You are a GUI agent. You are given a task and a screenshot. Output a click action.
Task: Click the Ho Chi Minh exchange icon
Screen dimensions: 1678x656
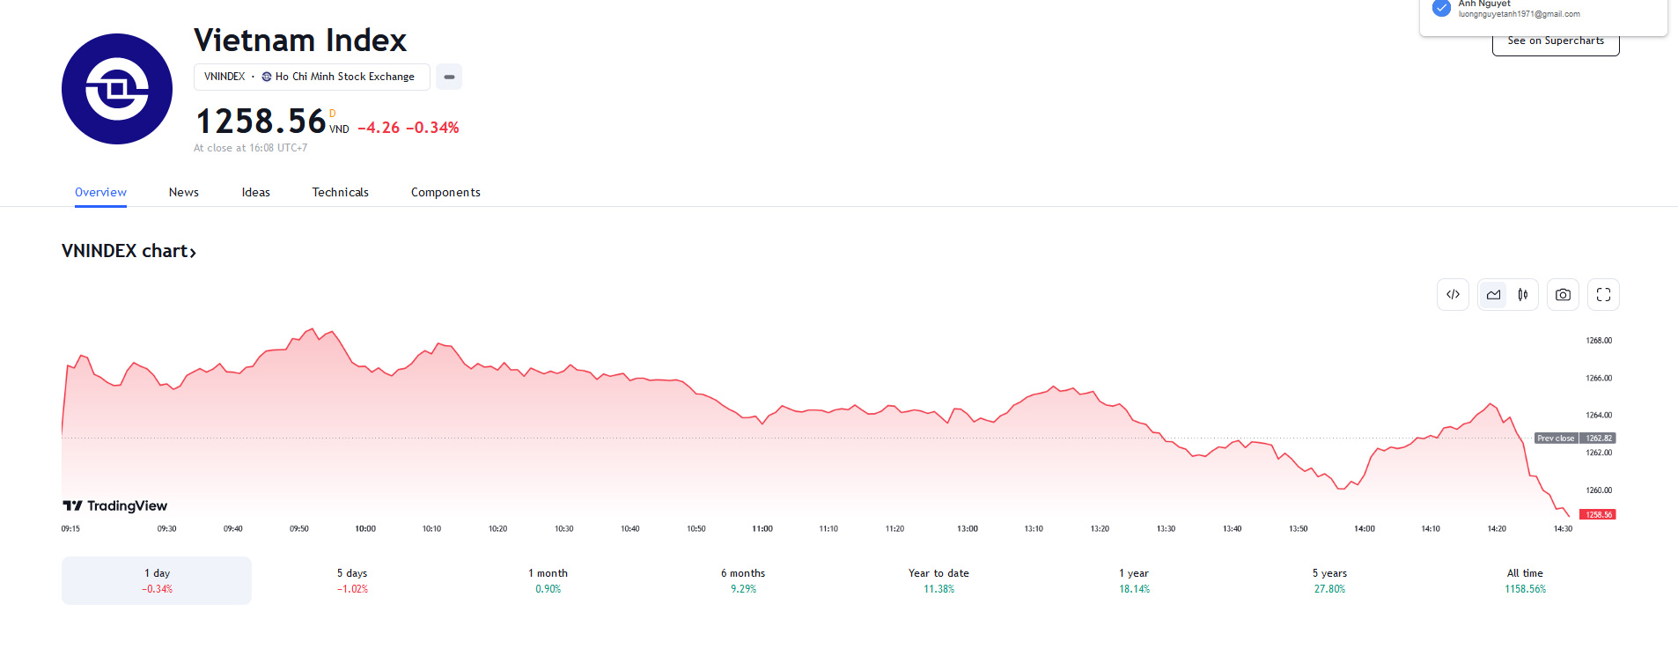267,77
